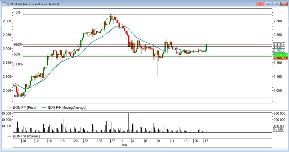289x152 pixels.
Task: Click the volume value tag '45 567'
Action: point(279,130)
